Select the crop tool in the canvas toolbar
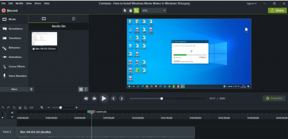The height and width of the screenshot is (139, 288). click(136, 10)
